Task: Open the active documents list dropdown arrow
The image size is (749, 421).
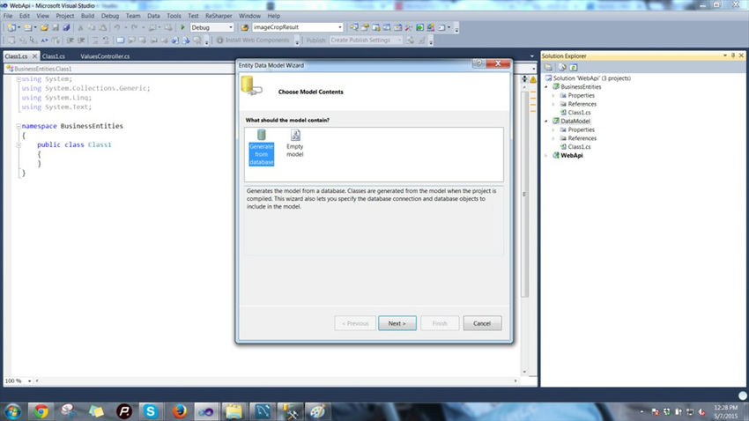Action: 532,56
